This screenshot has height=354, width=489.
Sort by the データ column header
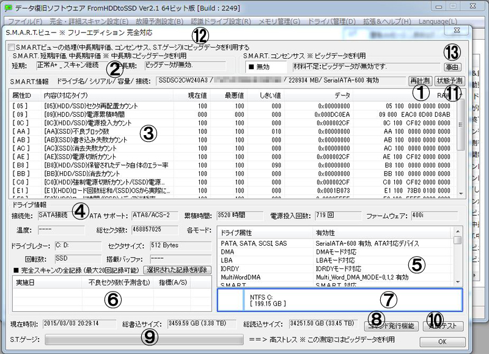pos(318,95)
